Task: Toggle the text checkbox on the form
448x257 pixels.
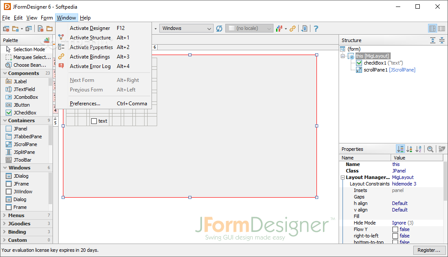Action: (x=94, y=121)
